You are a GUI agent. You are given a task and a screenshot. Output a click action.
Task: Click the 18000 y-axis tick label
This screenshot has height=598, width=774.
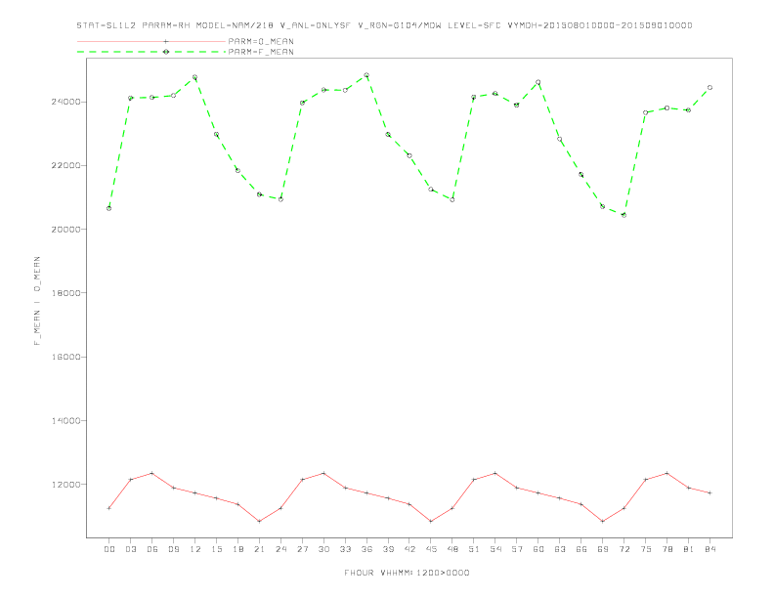(65, 293)
